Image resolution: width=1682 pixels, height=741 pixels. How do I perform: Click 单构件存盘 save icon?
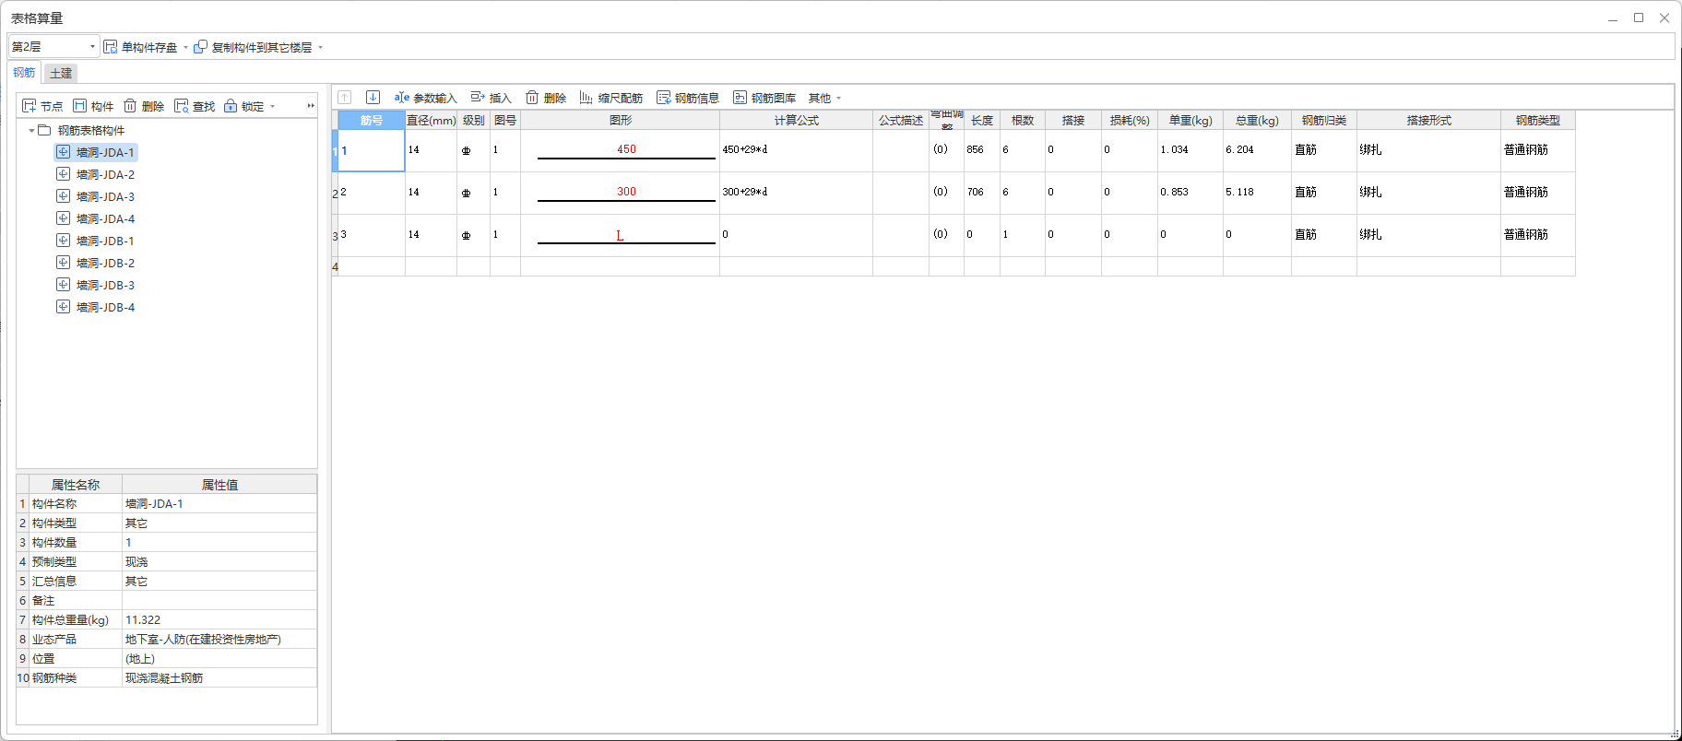coord(111,47)
